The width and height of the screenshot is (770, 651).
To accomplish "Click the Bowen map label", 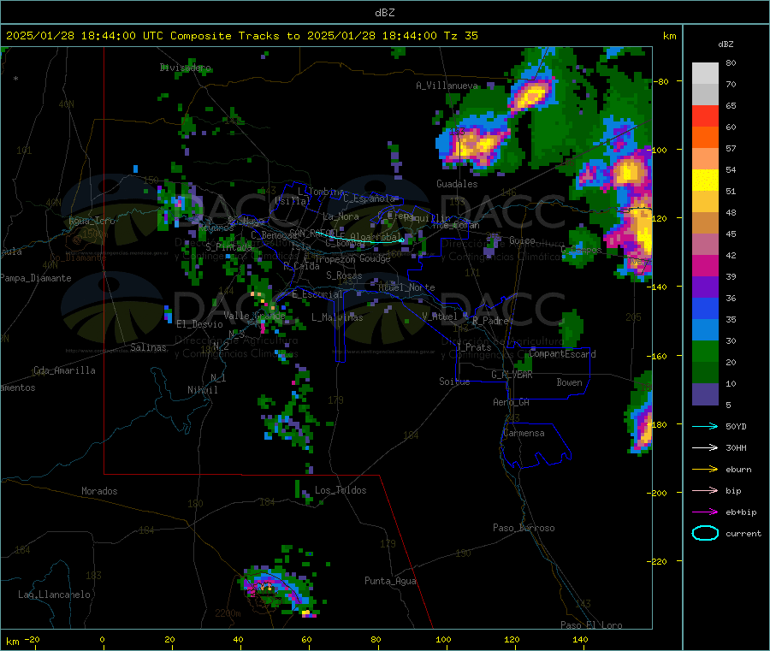I will click(x=569, y=382).
